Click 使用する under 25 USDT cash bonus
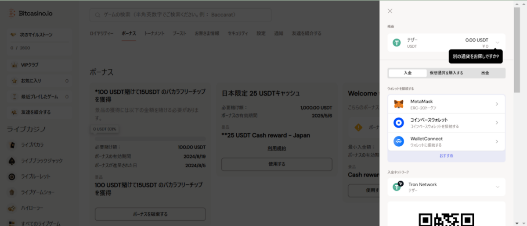 (277, 164)
